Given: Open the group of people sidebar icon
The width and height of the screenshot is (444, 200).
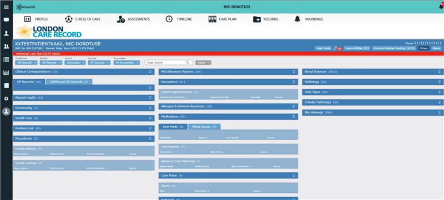Looking at the screenshot, I should pos(6,47).
